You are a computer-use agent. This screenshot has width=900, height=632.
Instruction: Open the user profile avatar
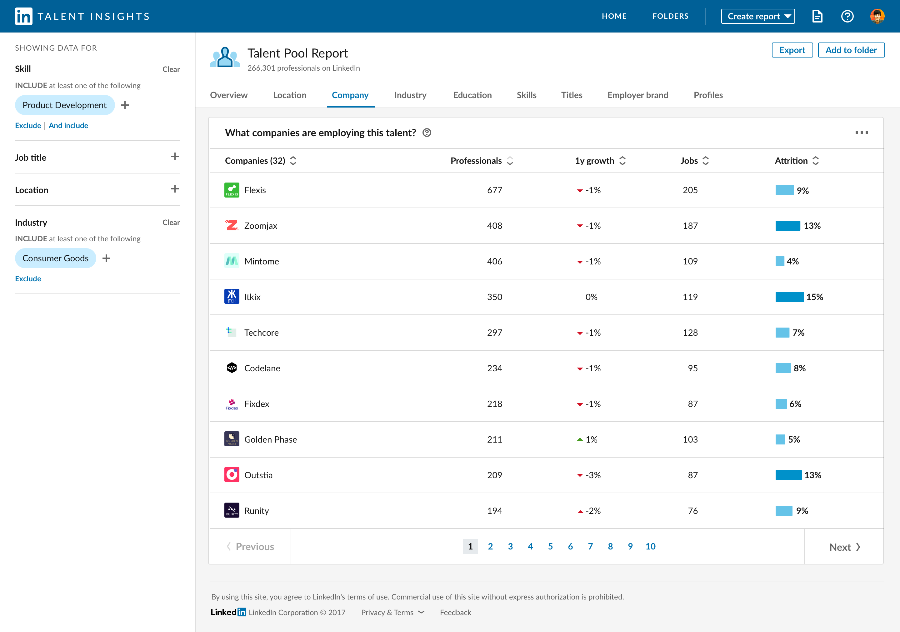coord(877,16)
